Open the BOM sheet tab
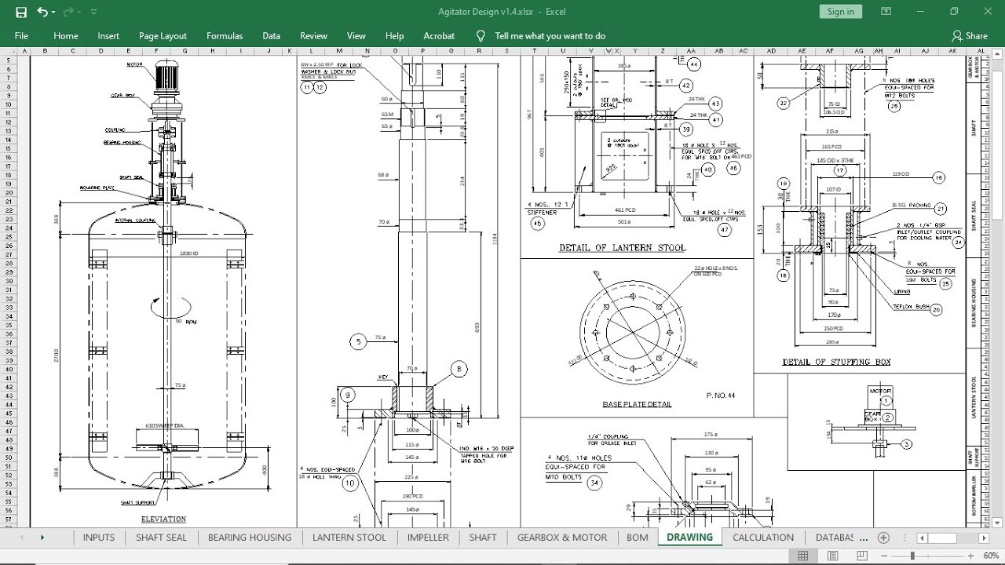1005x565 pixels. (638, 538)
